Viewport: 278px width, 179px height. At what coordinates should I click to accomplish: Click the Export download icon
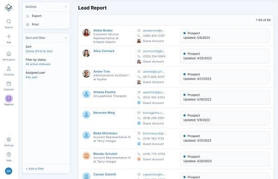click(x=28, y=16)
